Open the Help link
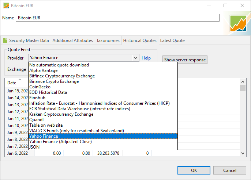This screenshot has height=180, width=251. pyautogui.click(x=146, y=58)
